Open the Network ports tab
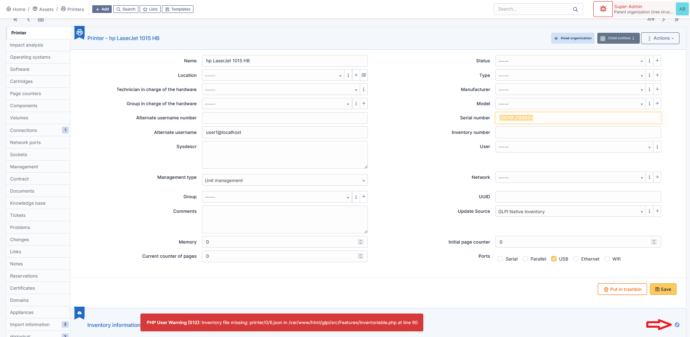 click(38, 142)
